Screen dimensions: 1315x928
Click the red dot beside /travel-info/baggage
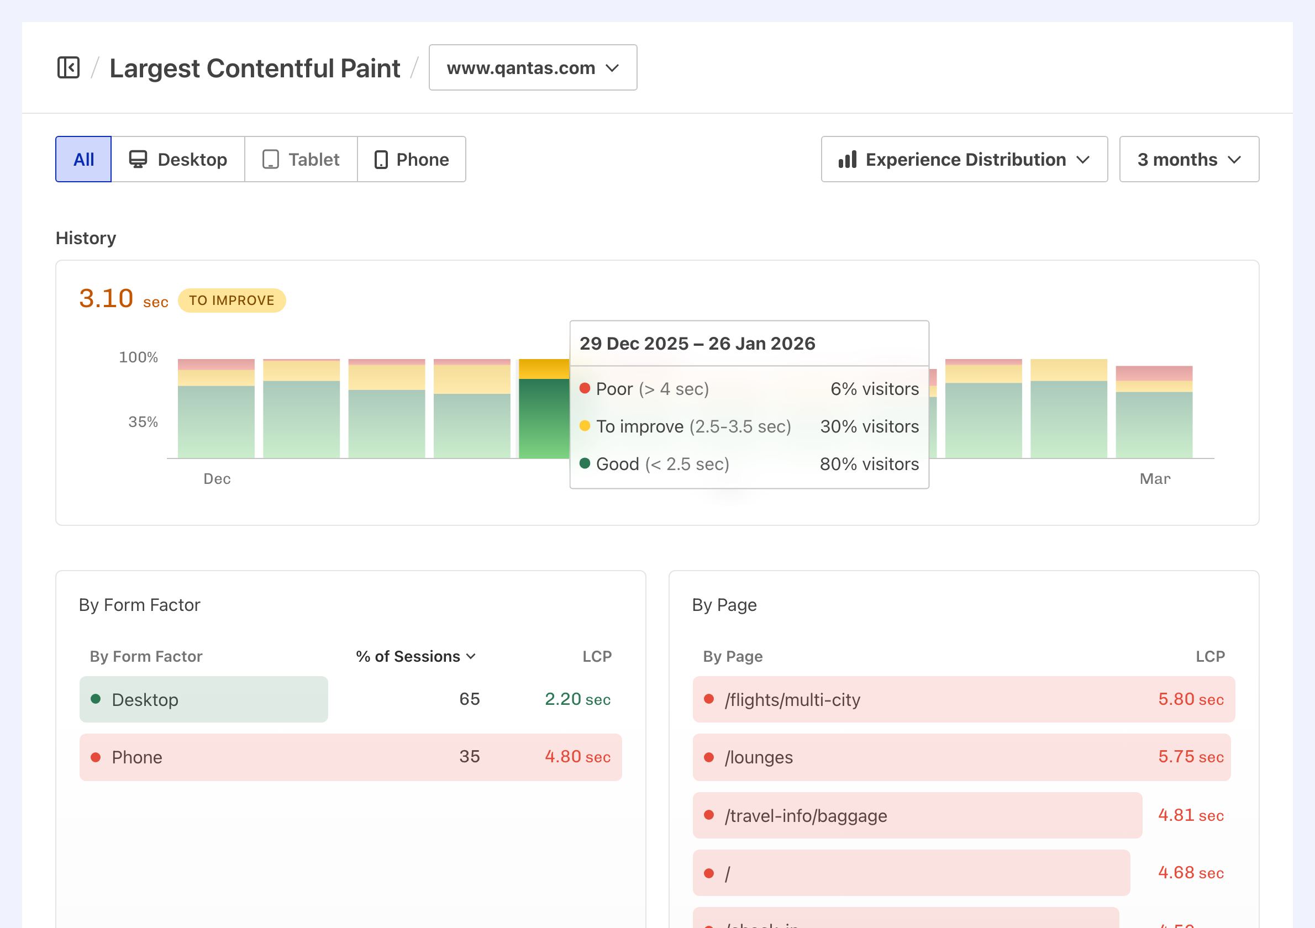tap(710, 815)
